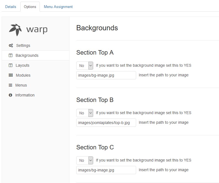
Task: Open the Menus sidebar section
Action: [21, 85]
